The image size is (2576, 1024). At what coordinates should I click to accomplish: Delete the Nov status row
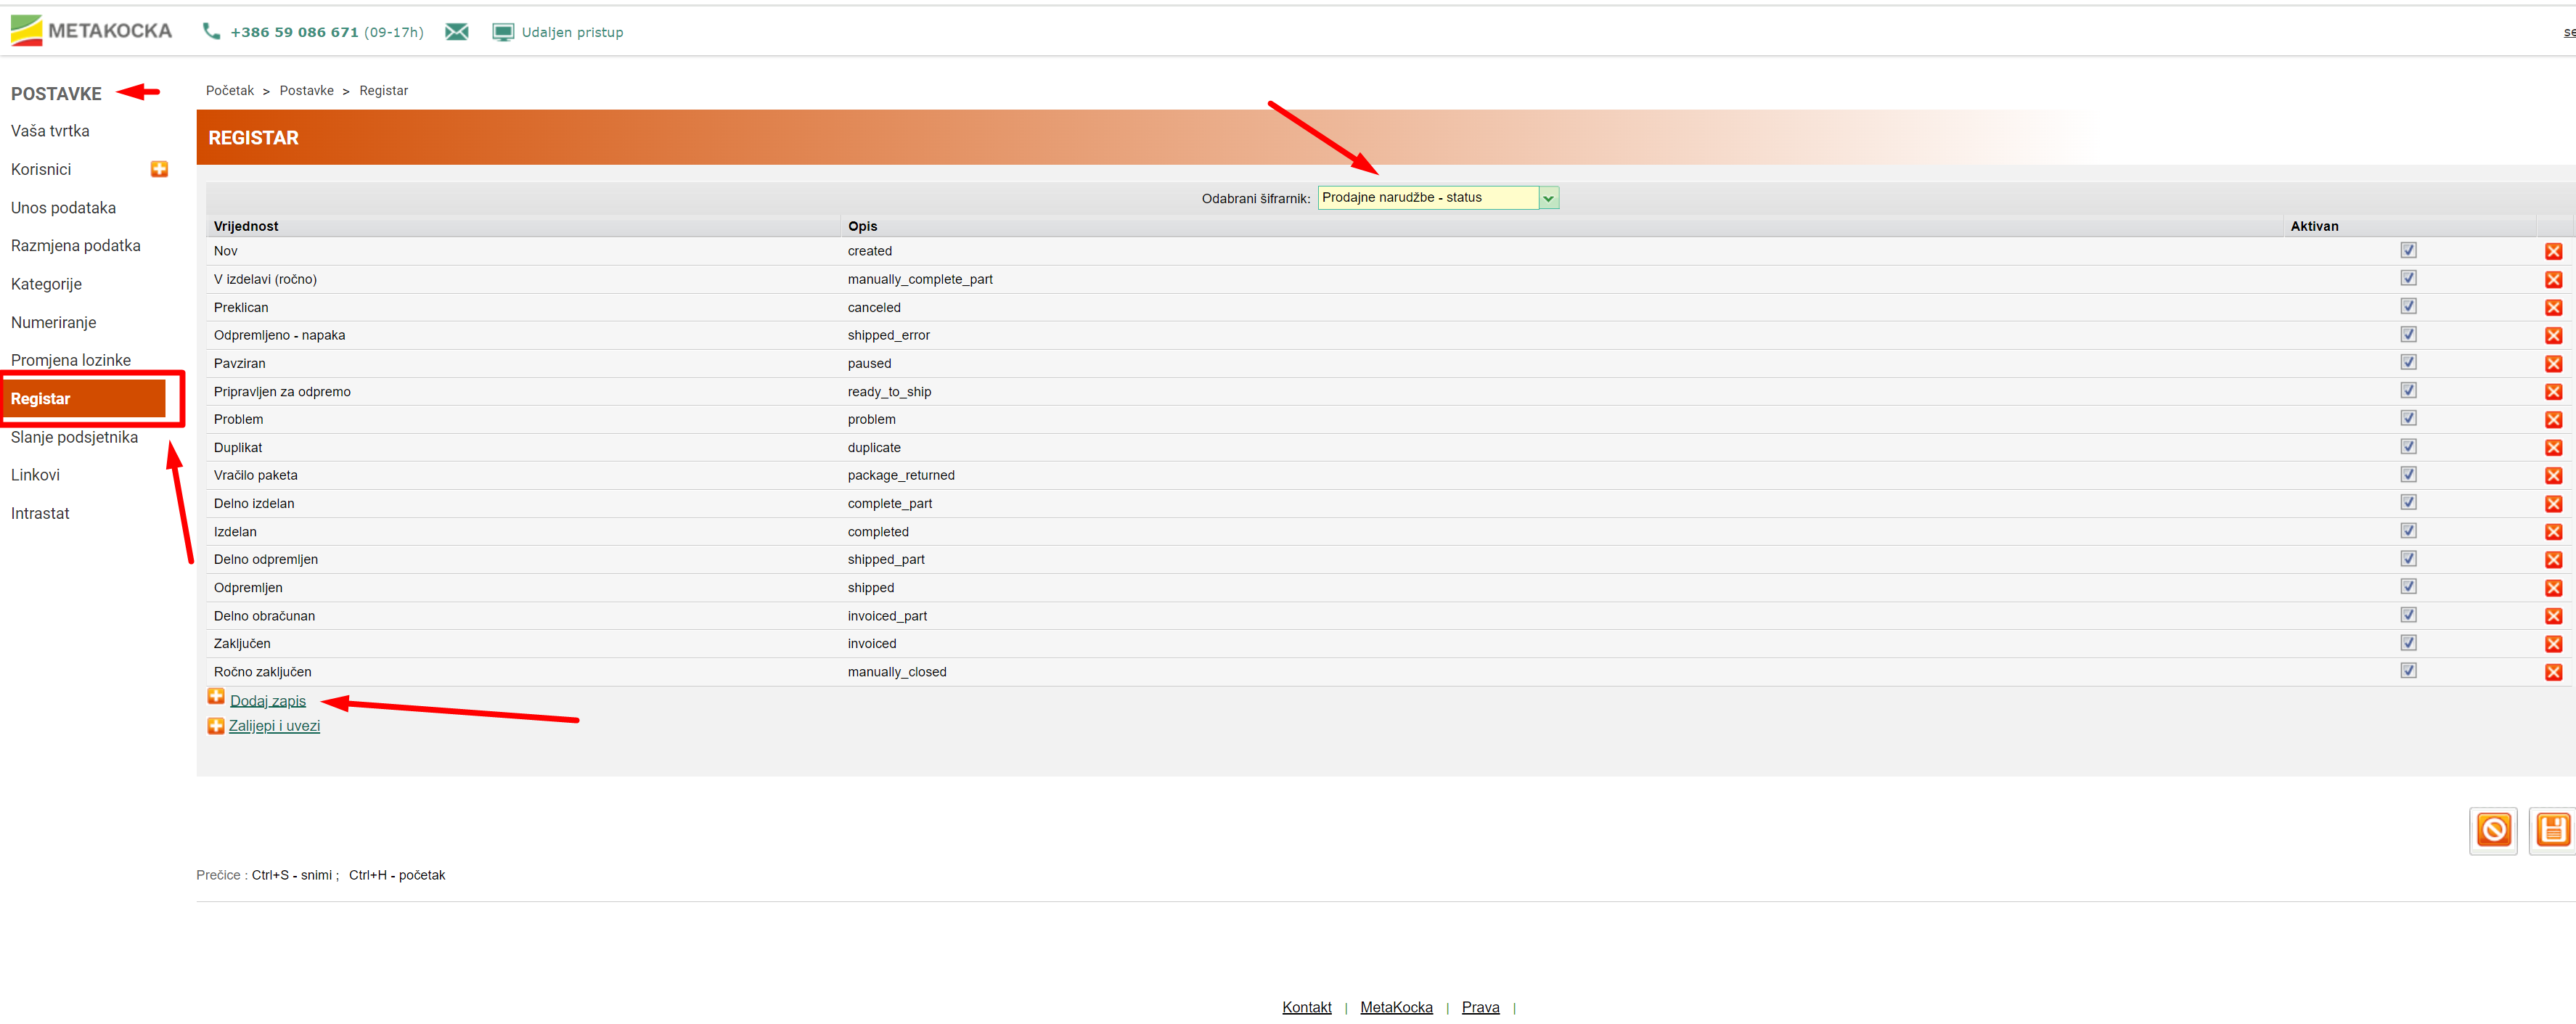click(2552, 252)
